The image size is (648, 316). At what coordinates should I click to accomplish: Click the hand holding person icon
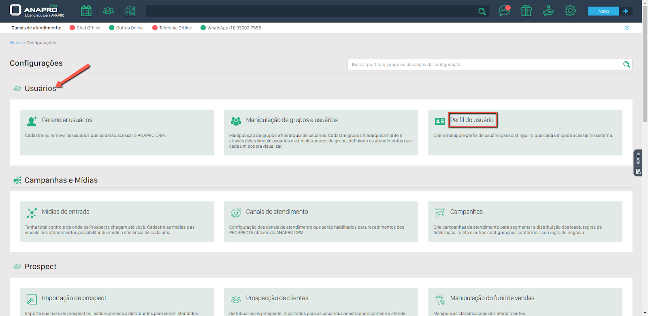coord(548,11)
